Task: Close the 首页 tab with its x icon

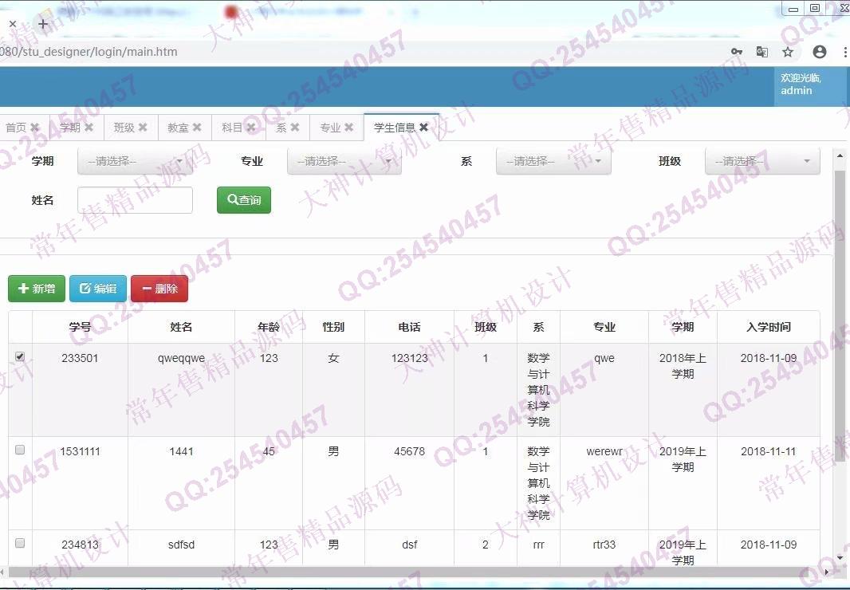Action: (x=35, y=127)
